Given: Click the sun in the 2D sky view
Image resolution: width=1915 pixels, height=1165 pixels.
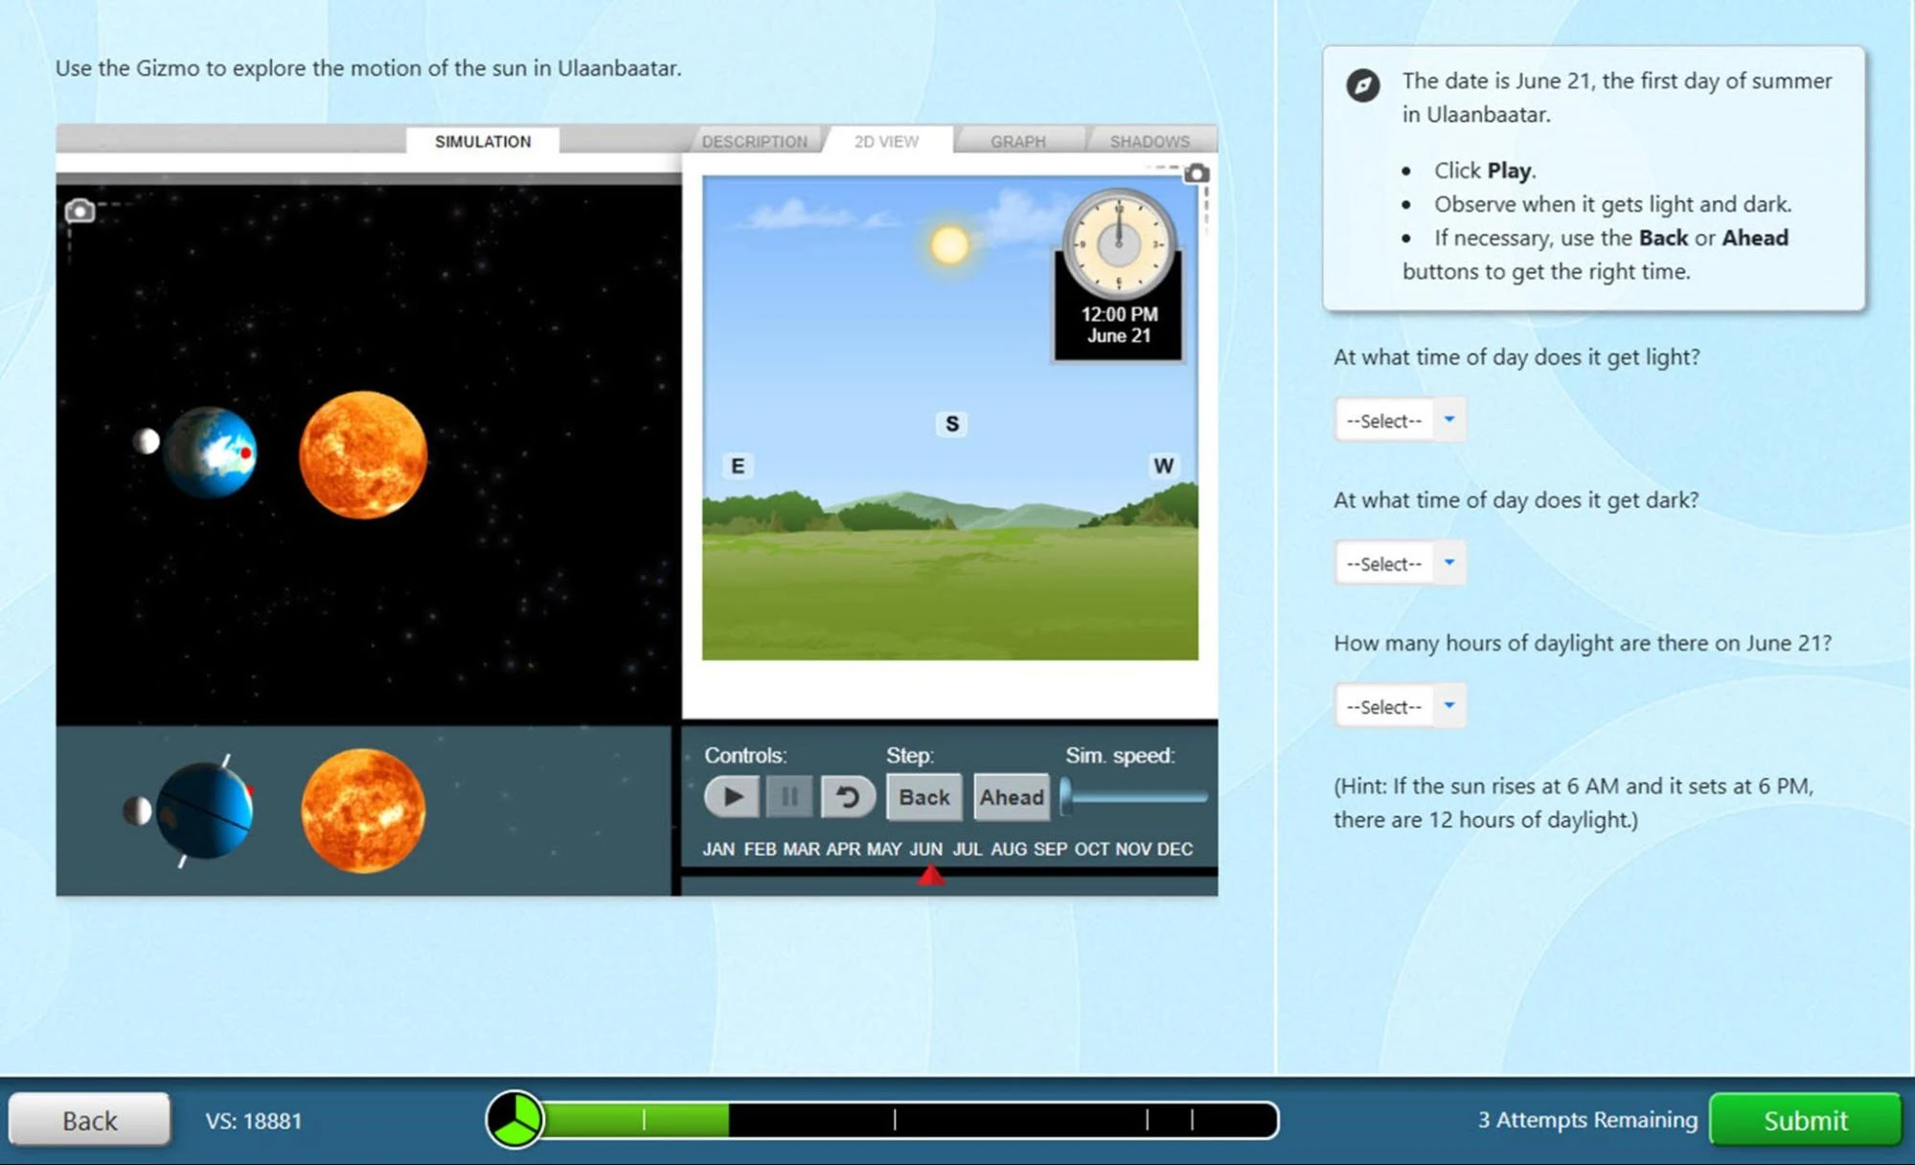Looking at the screenshot, I should click(949, 245).
